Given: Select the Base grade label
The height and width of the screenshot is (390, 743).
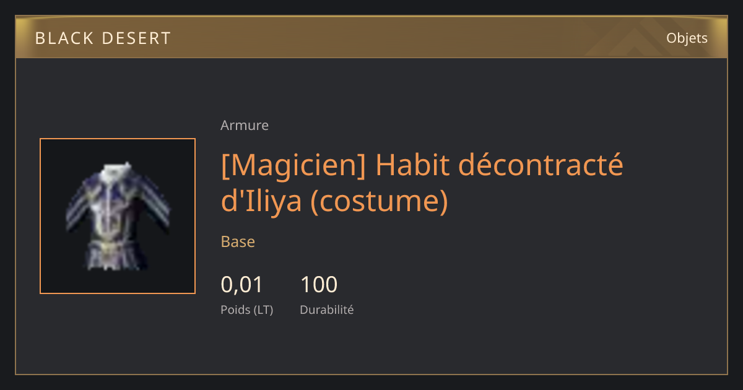Looking at the screenshot, I should click(x=238, y=241).
